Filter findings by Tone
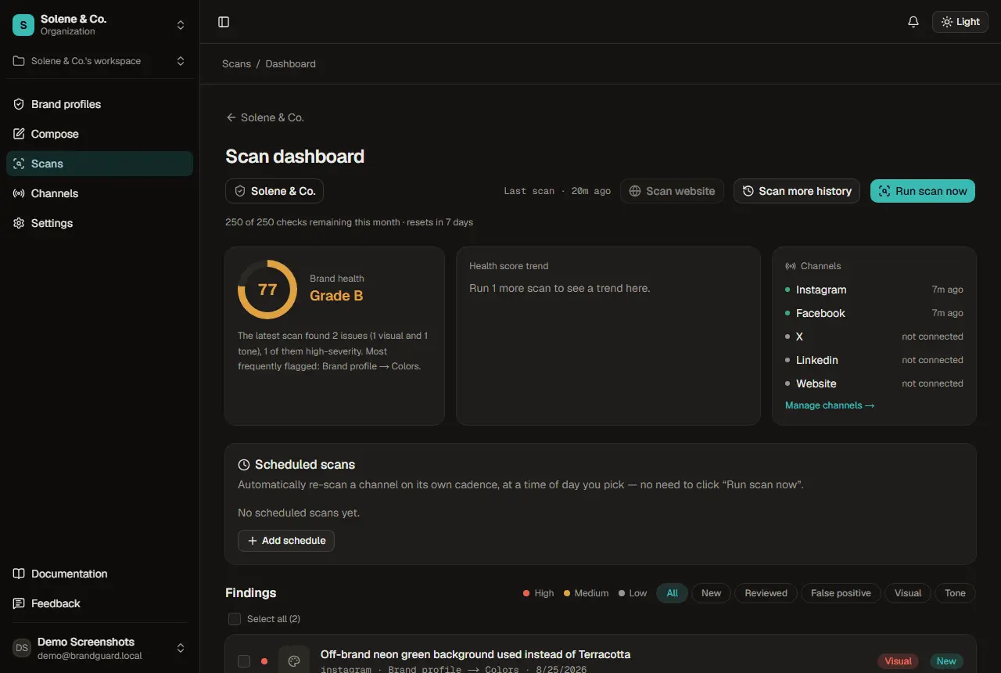1001x673 pixels. (955, 593)
